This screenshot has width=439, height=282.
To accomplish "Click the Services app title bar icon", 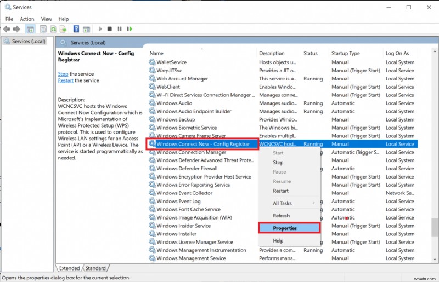I will coord(8,7).
